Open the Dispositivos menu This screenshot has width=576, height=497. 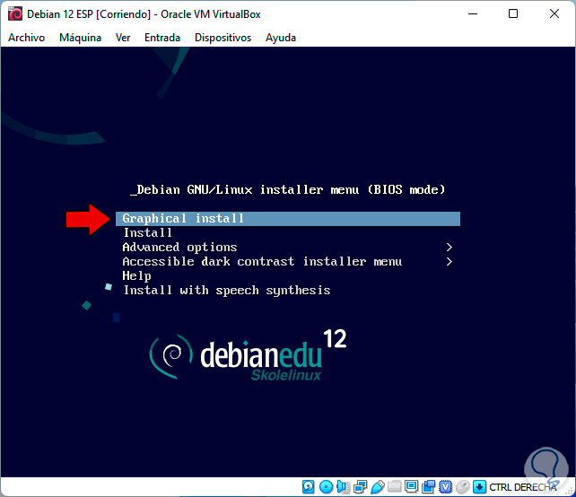click(223, 38)
